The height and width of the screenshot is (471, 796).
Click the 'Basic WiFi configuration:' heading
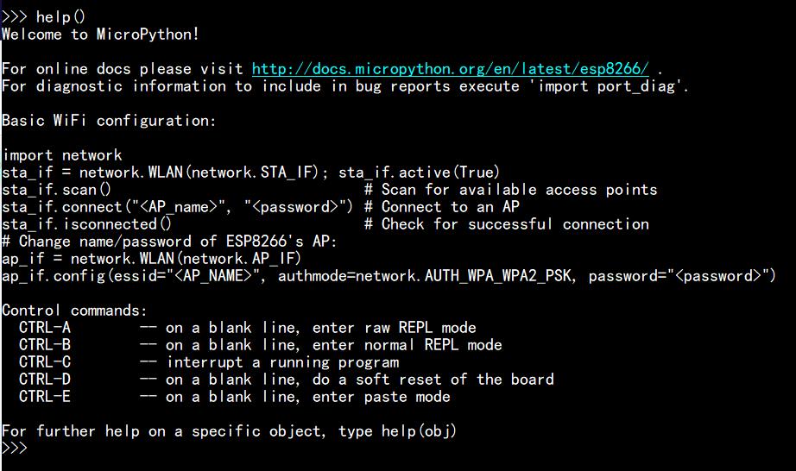click(x=109, y=121)
